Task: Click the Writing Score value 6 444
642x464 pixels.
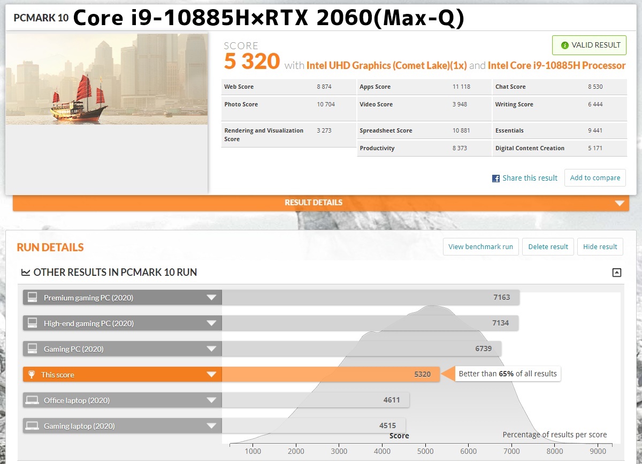Action: (x=595, y=105)
